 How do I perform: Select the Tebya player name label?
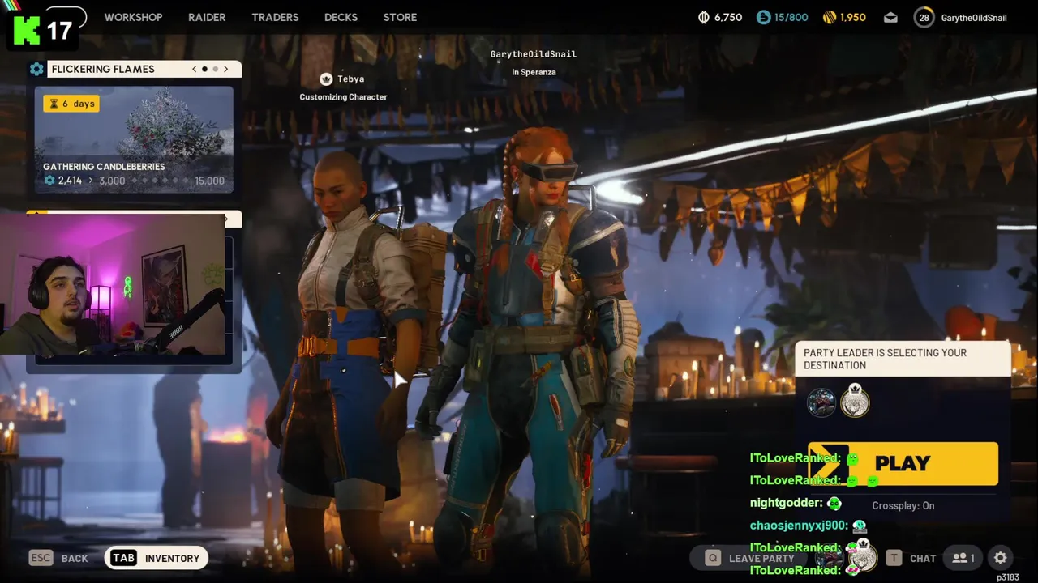point(351,79)
